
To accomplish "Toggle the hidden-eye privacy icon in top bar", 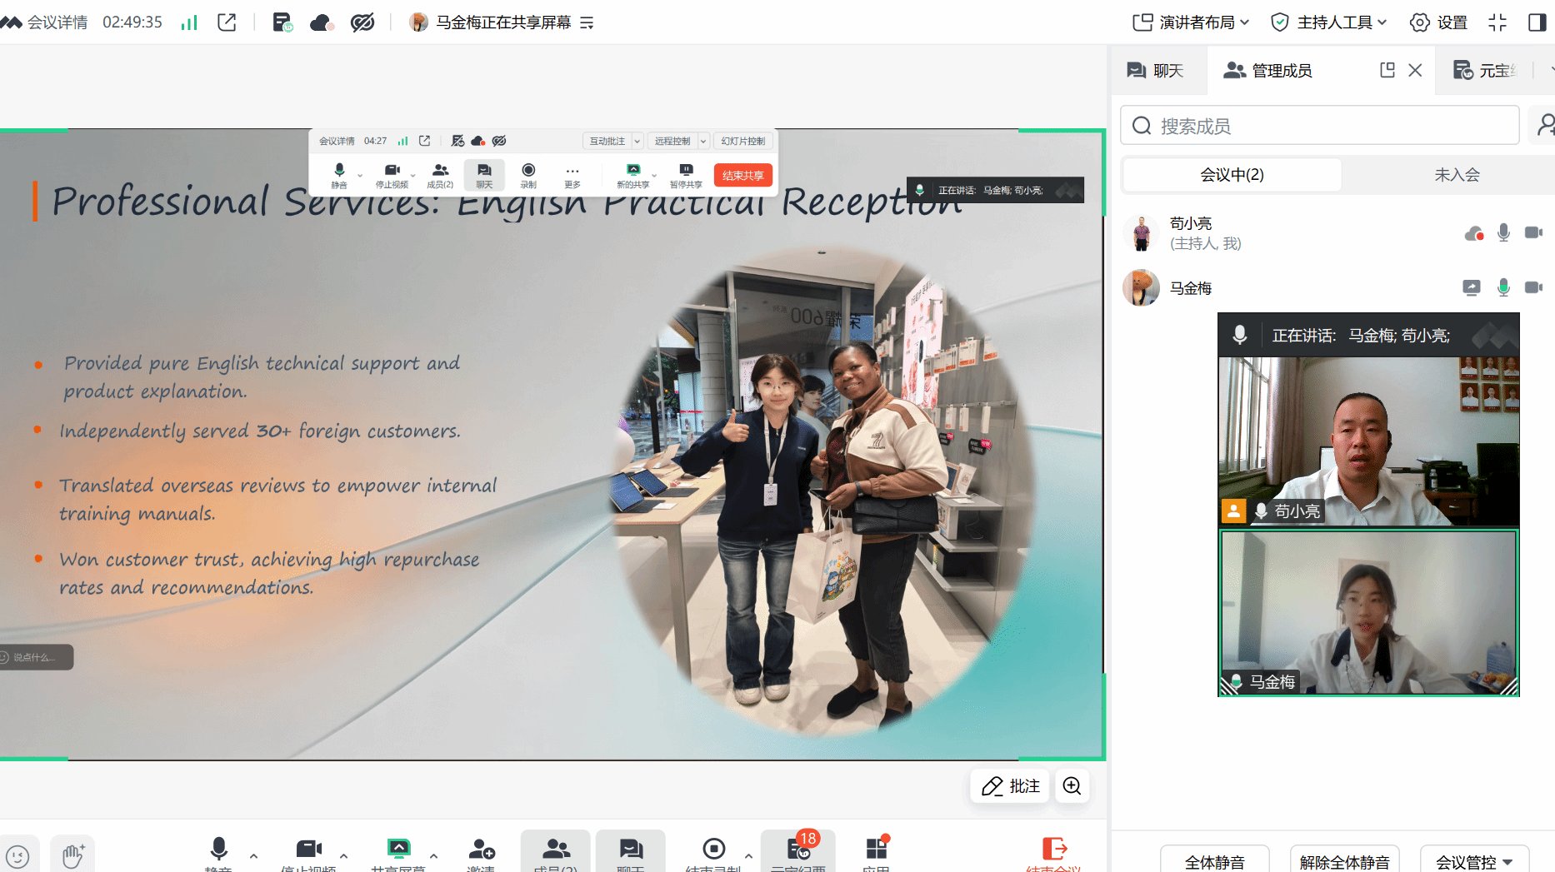I will pyautogui.click(x=362, y=22).
